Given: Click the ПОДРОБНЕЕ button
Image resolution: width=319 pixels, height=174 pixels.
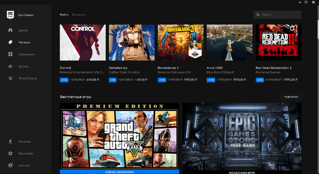Looking at the screenshot, I should pyautogui.click(x=291, y=97).
